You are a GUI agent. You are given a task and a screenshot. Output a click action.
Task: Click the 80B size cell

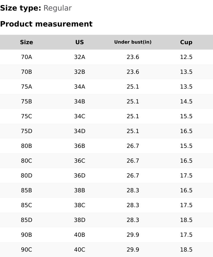pos(26,146)
